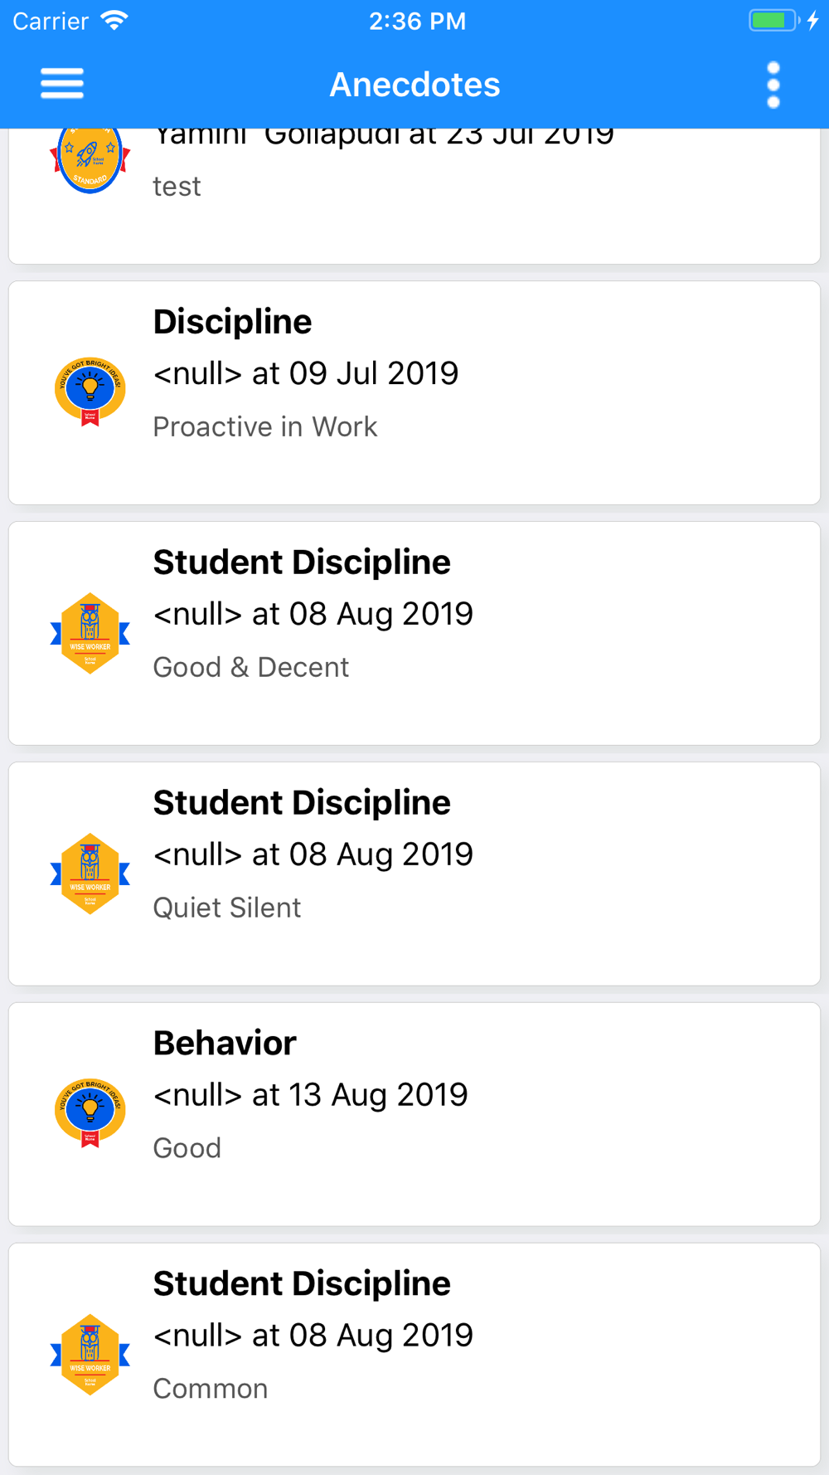The image size is (829, 1475).
Task: Open anecdote with remark Proactive in Work
Action: tap(265, 426)
